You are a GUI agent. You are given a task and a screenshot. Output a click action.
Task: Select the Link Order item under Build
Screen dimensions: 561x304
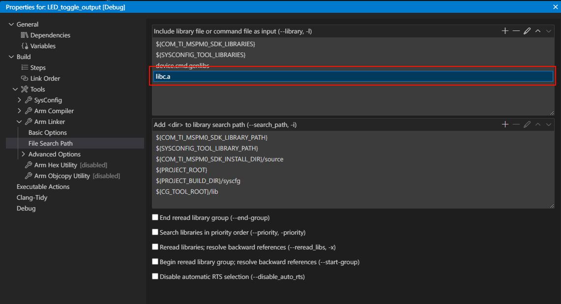pos(45,78)
